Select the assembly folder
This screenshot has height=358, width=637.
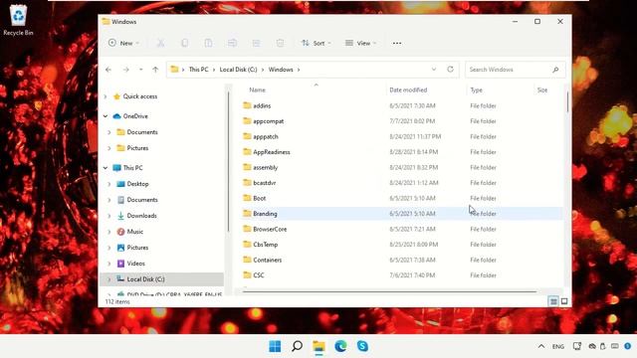266,168
